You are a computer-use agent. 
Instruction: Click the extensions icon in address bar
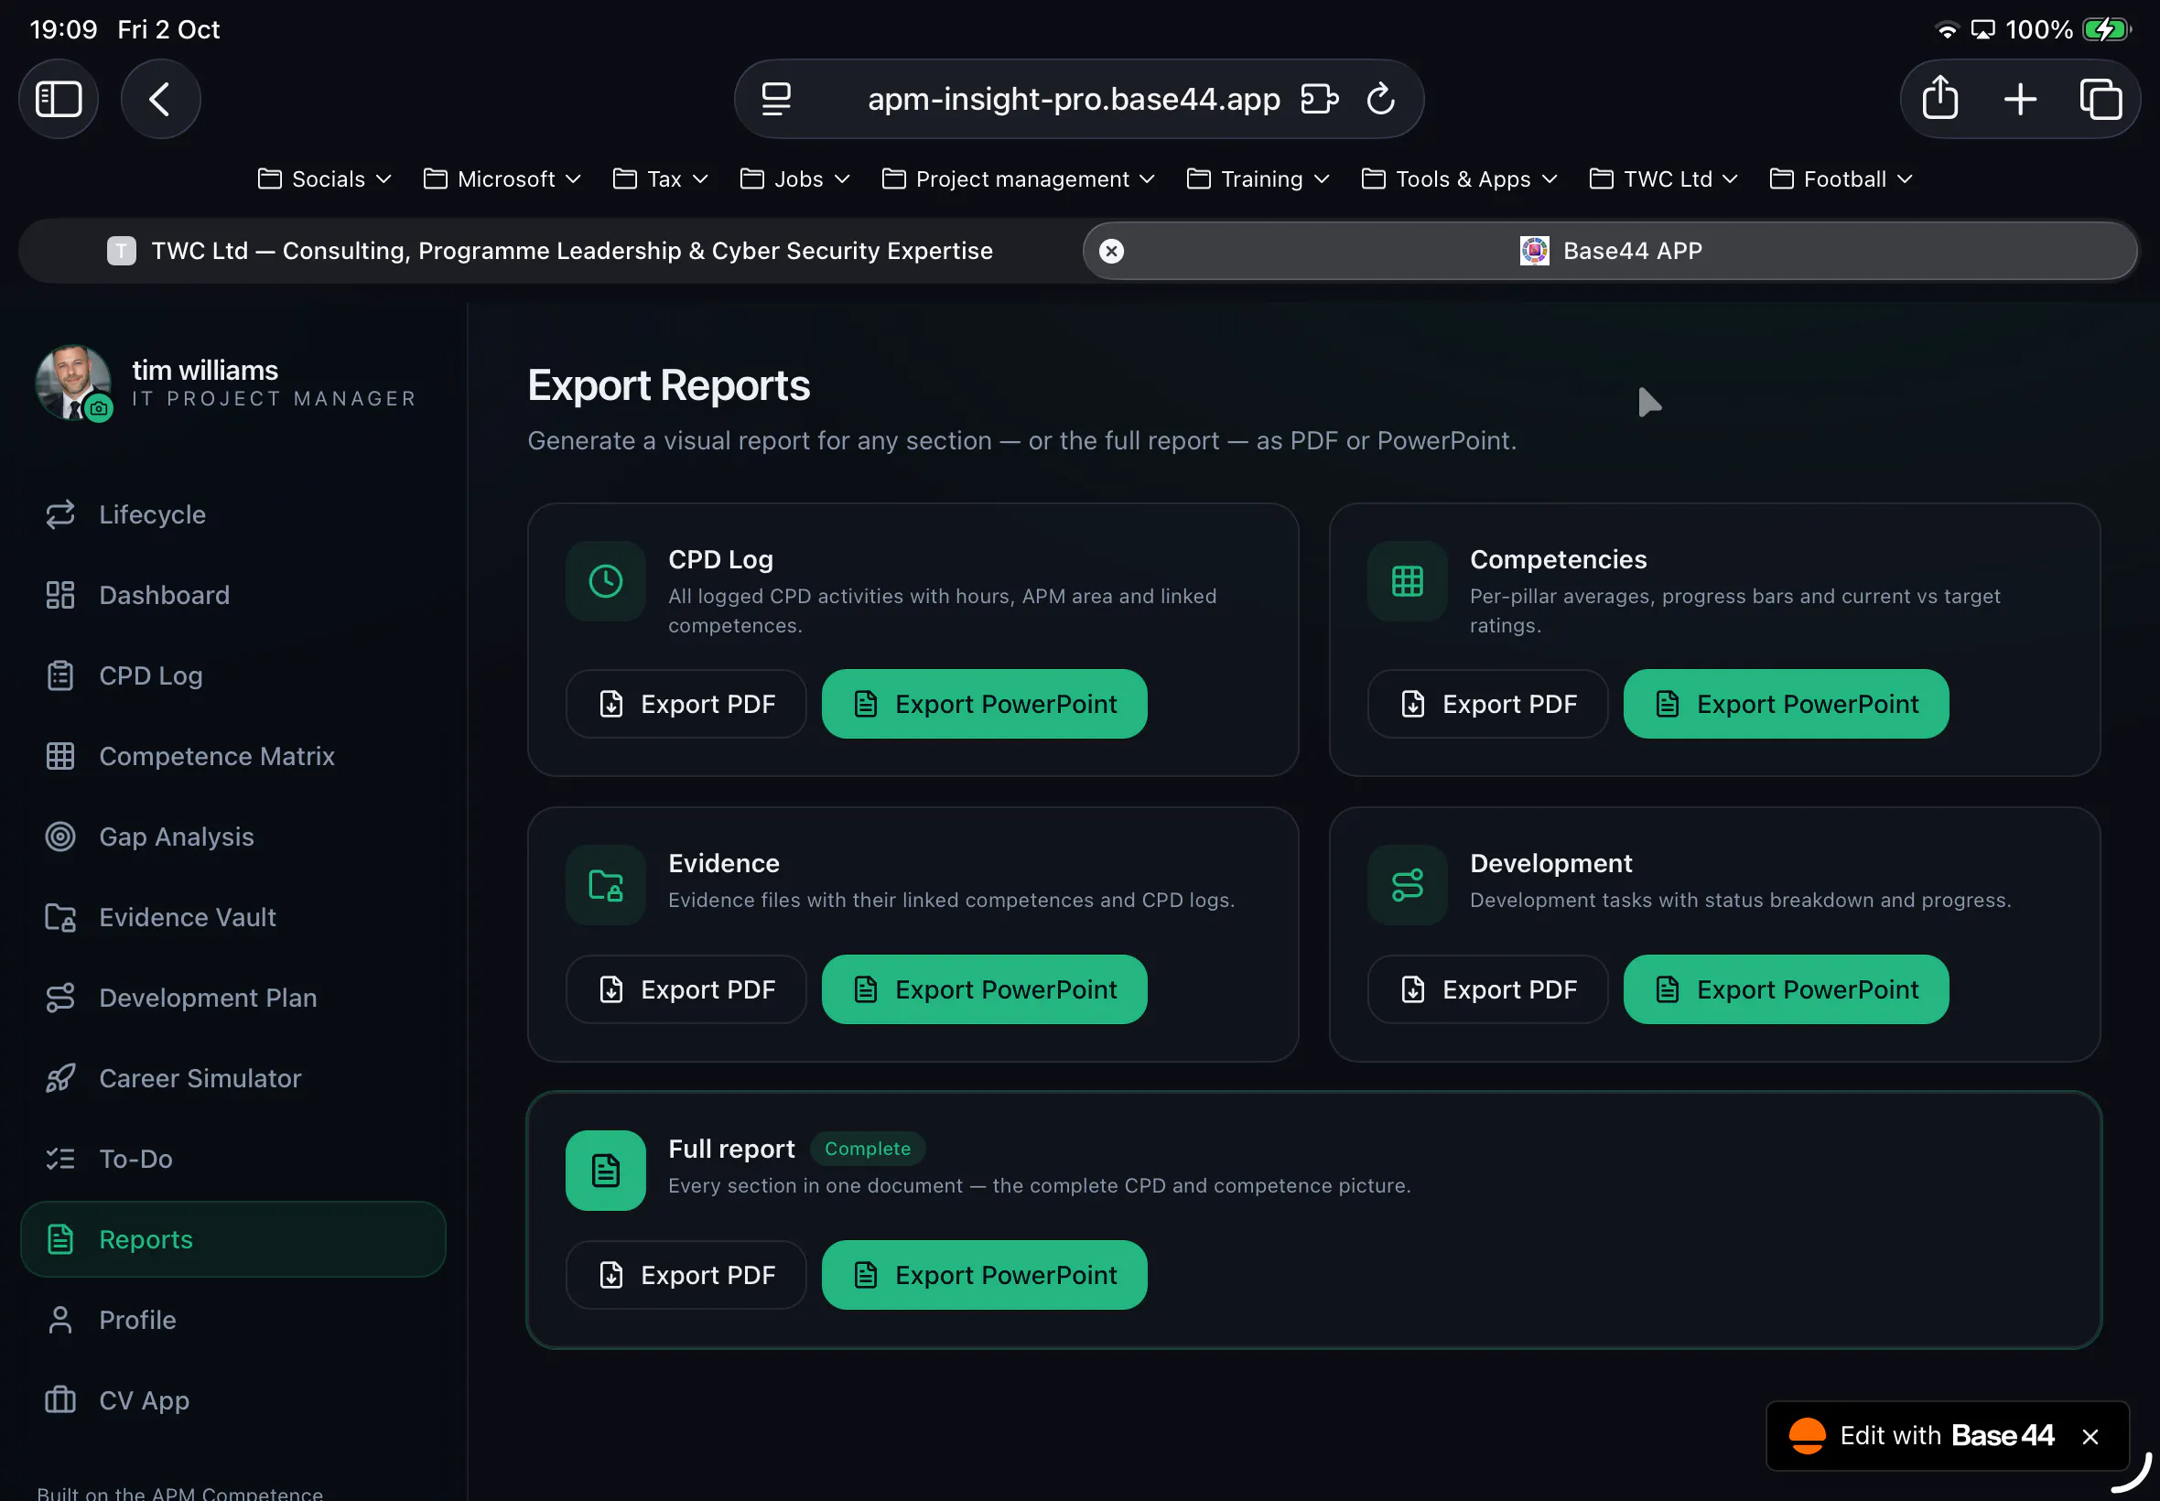(x=1319, y=99)
